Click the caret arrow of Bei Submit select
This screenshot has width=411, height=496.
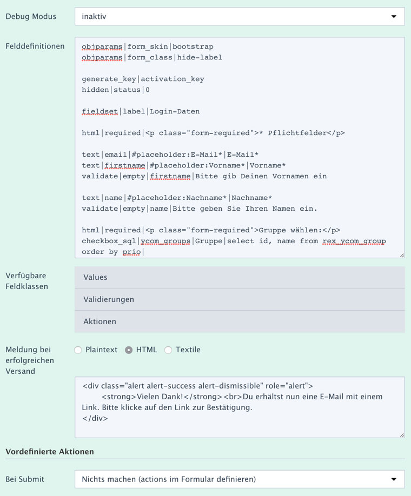[393, 479]
